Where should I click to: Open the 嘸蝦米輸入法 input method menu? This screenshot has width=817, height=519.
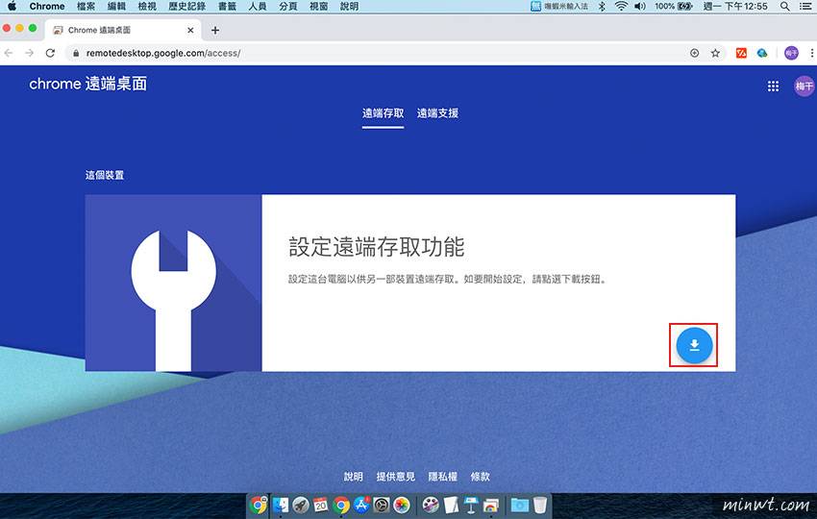[x=559, y=7]
